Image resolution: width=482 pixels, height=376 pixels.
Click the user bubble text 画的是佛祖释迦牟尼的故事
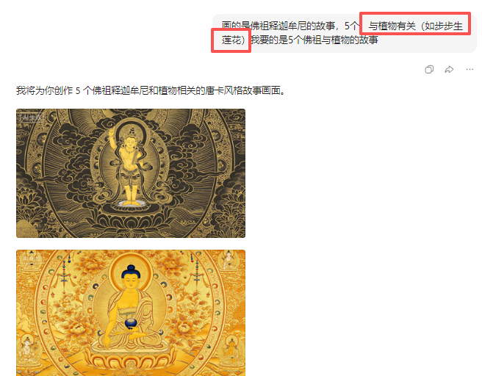pyautogui.click(x=278, y=26)
